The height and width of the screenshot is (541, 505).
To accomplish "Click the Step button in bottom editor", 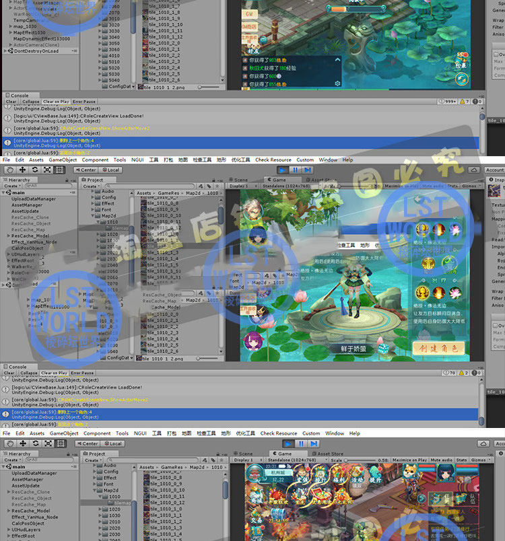I will point(314,443).
